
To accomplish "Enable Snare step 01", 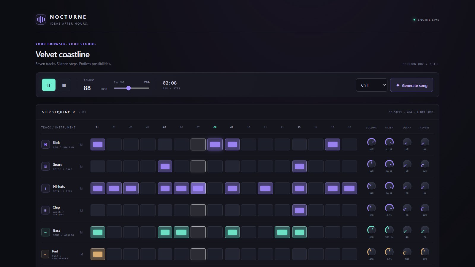I will click(x=98, y=166).
